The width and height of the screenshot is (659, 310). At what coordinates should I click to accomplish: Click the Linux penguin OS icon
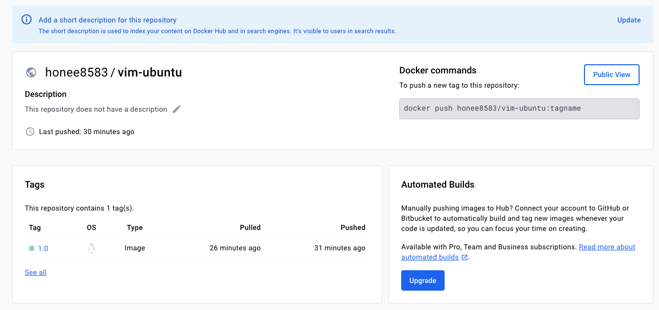[x=91, y=248]
